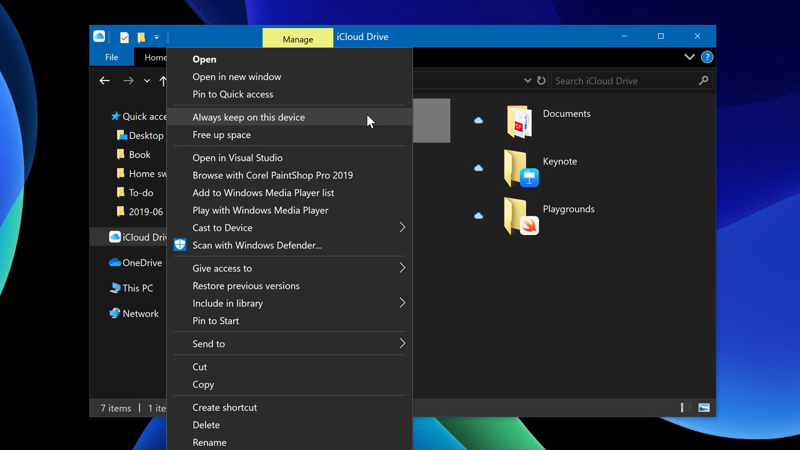Choose Free up space from context menu
The image size is (800, 450).
tap(222, 134)
